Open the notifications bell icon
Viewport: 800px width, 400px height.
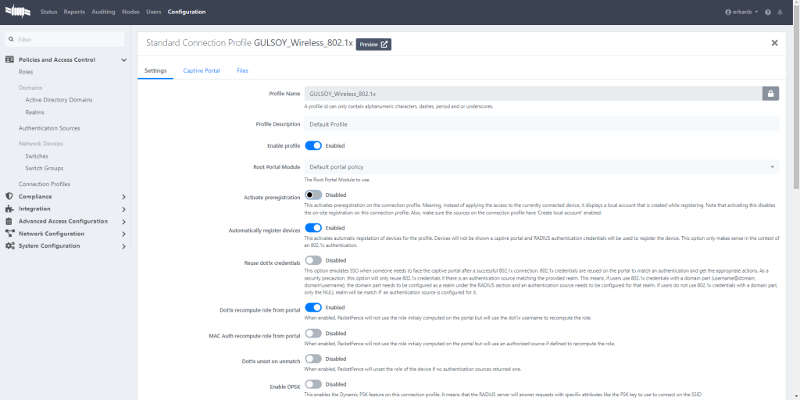780,12
